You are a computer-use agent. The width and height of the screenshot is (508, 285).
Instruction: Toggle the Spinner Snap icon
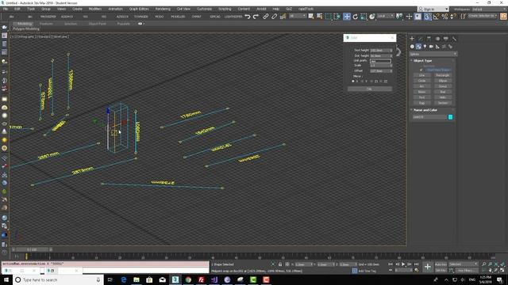(453, 17)
